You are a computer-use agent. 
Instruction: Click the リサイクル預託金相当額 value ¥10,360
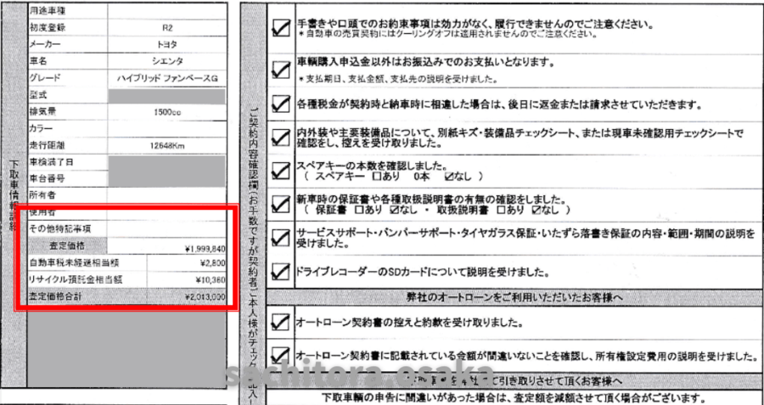[x=207, y=280]
